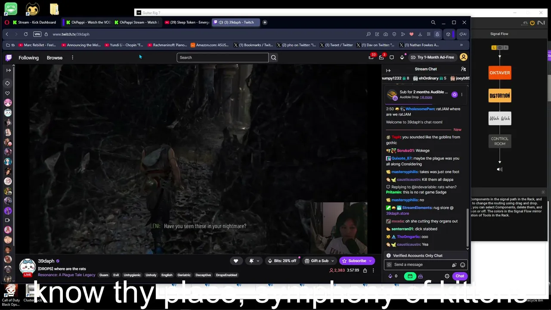Toggle the Aria AI sidebar button

pyautogui.click(x=463, y=34)
